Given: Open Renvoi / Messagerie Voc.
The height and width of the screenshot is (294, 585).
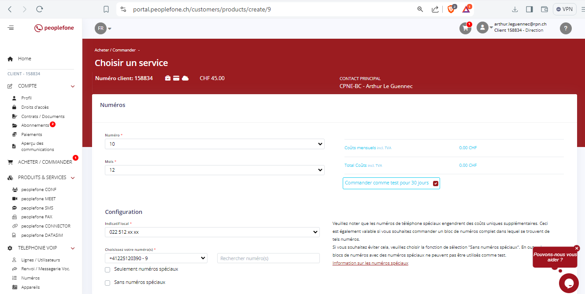Looking at the screenshot, I should pos(45,269).
